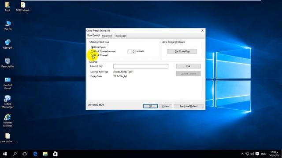This screenshot has height=158, width=282.
Task: Open network status tray icon
Action: (247, 154)
